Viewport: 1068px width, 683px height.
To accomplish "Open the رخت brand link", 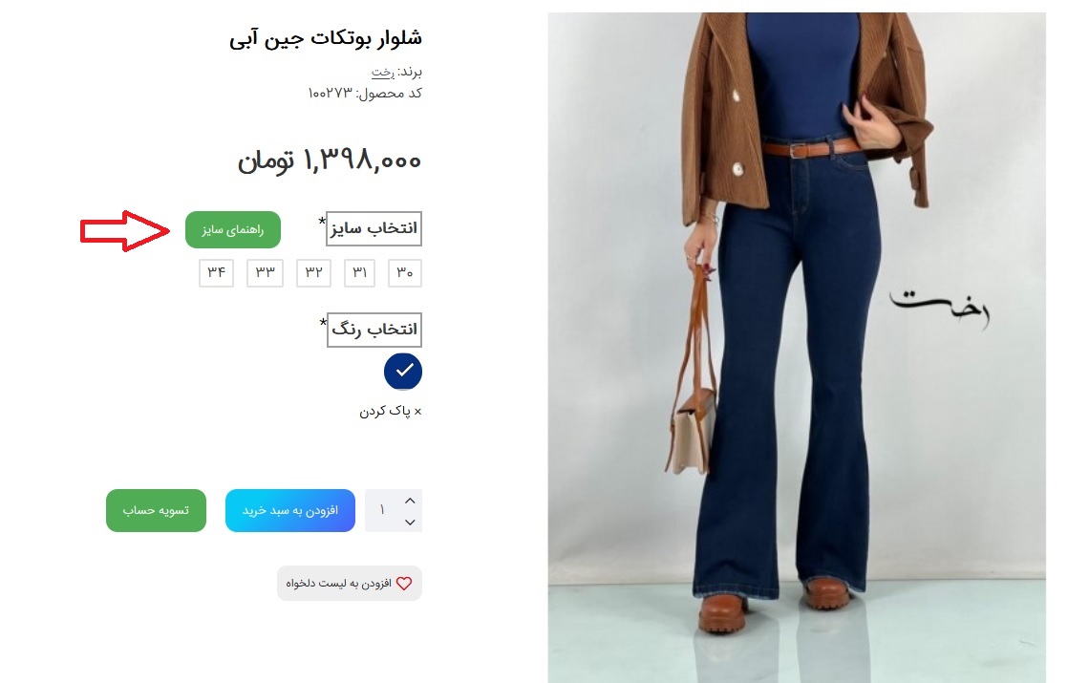I will click(383, 73).
